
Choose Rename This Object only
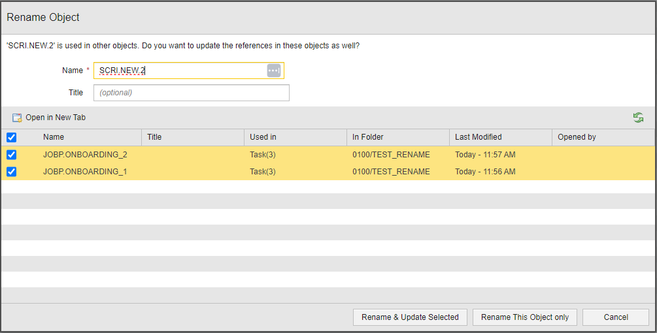525,317
